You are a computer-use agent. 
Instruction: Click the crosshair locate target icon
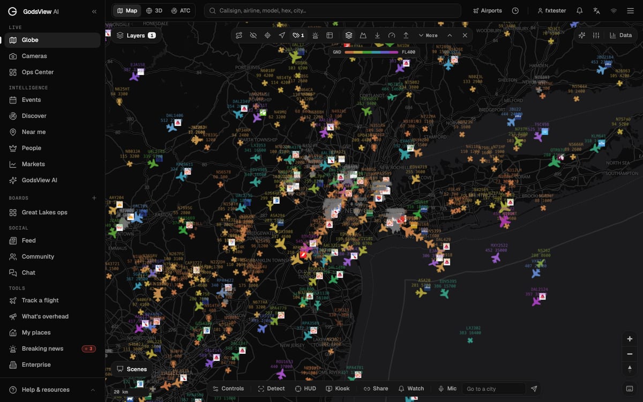pyautogui.click(x=267, y=35)
